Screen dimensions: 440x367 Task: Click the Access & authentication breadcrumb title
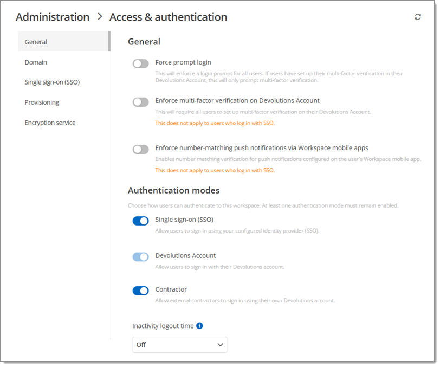(168, 17)
